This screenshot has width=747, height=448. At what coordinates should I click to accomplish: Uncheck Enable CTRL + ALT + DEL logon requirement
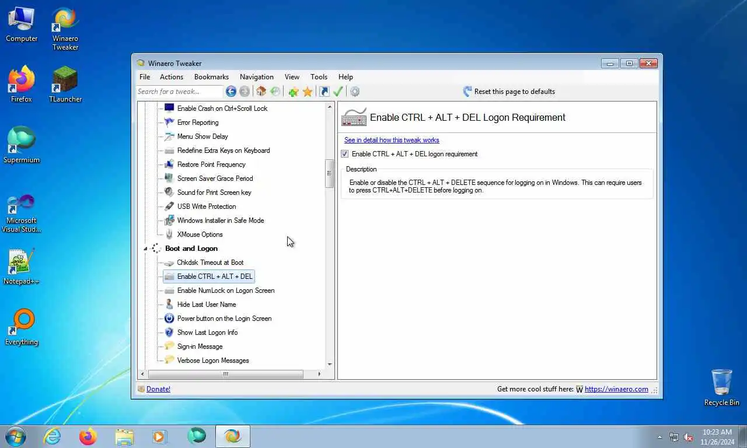345,154
